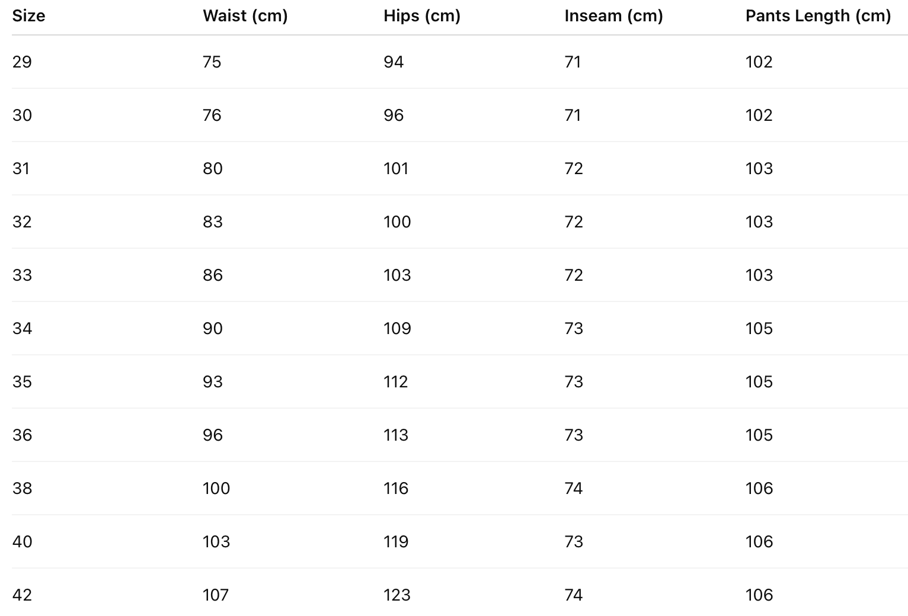Click hips value 94 for size 29
Viewport: 908px width, 616px height.
click(x=393, y=62)
